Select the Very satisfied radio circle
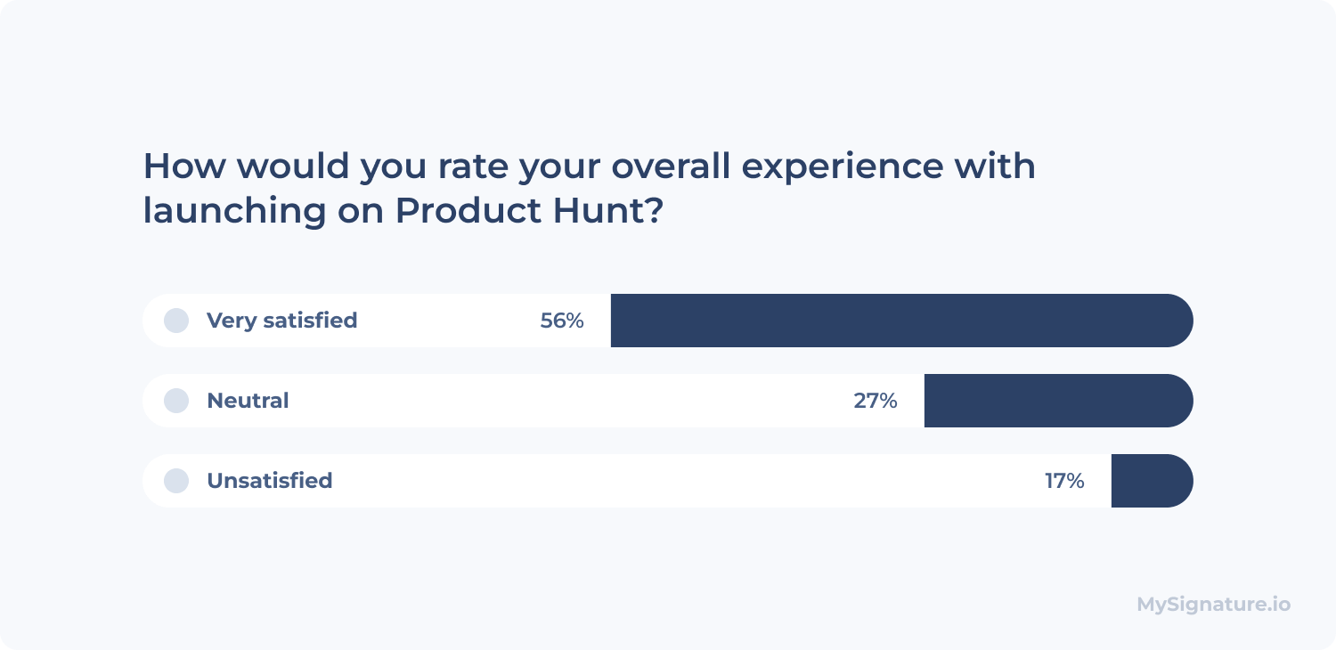This screenshot has height=650, width=1336. click(x=176, y=321)
